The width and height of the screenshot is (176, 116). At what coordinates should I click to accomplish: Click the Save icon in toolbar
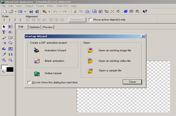click(20, 11)
